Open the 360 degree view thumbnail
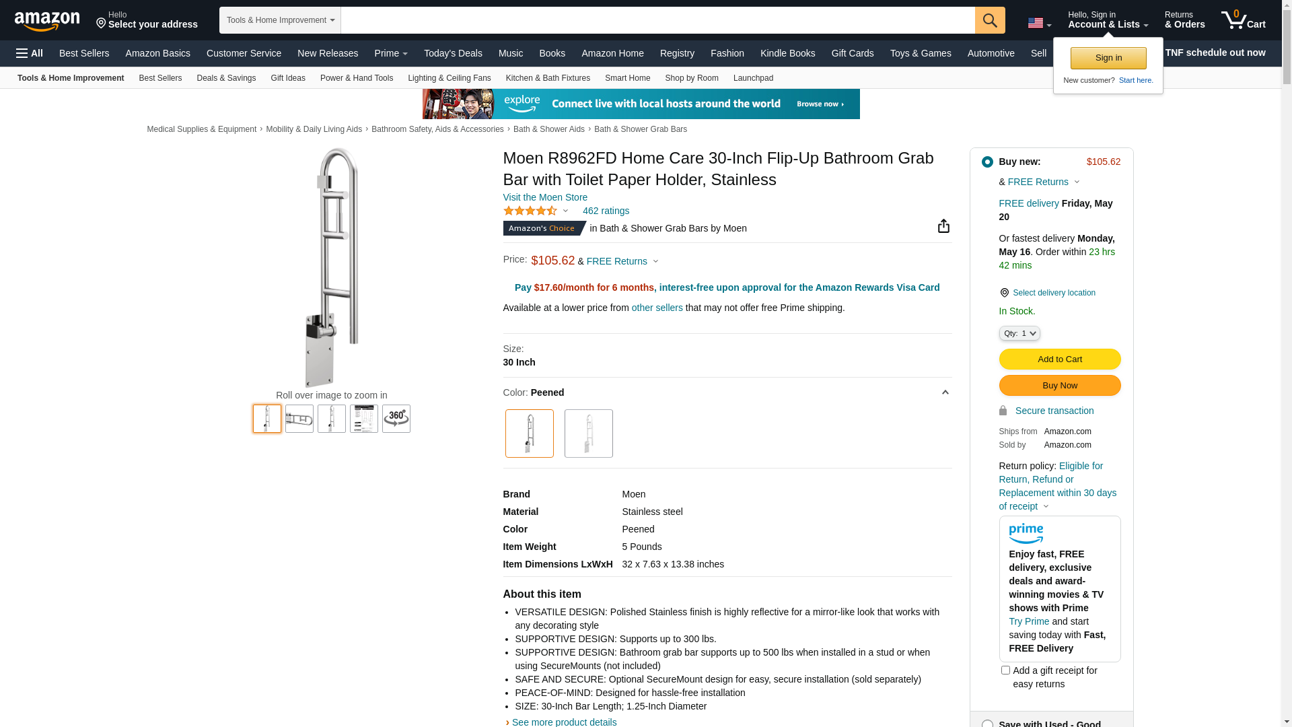The height and width of the screenshot is (727, 1292). [396, 419]
